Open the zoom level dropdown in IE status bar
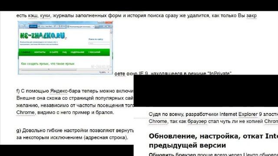The width and height of the screenshot is (278, 156). coord(108,72)
